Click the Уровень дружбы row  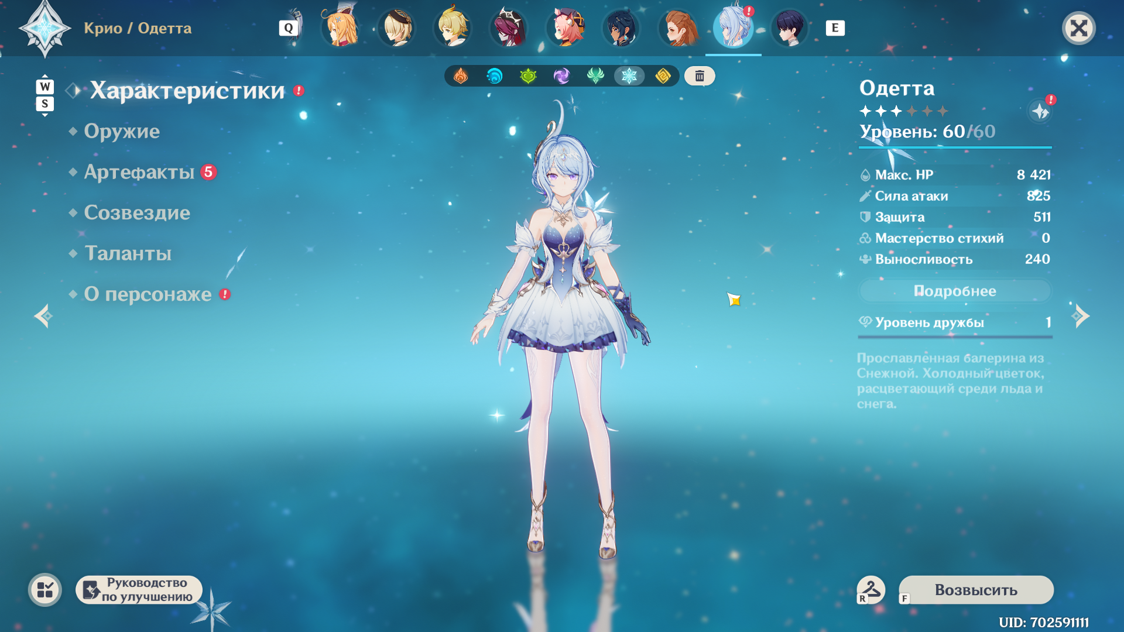tap(955, 322)
